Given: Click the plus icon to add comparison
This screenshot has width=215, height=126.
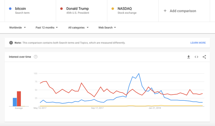Looking at the screenshot, I should point(165,11).
